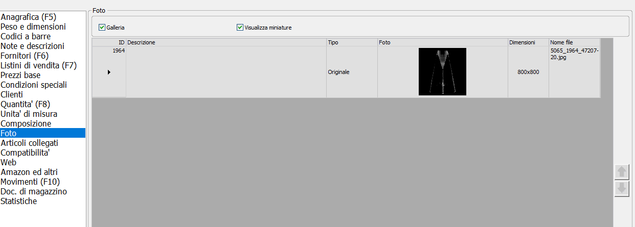Go to Compatibilita' section
635x227 pixels.
tap(25, 153)
